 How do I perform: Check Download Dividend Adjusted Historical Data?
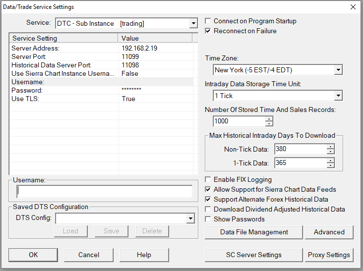click(x=208, y=209)
